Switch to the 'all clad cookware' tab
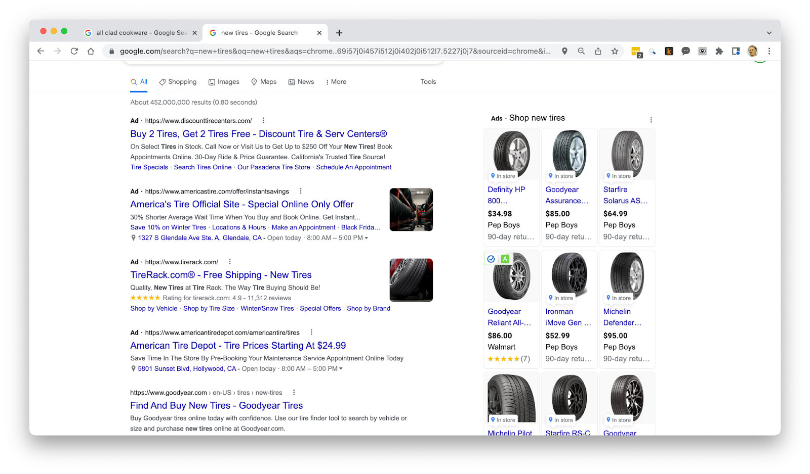This screenshot has width=810, height=474. (142, 33)
